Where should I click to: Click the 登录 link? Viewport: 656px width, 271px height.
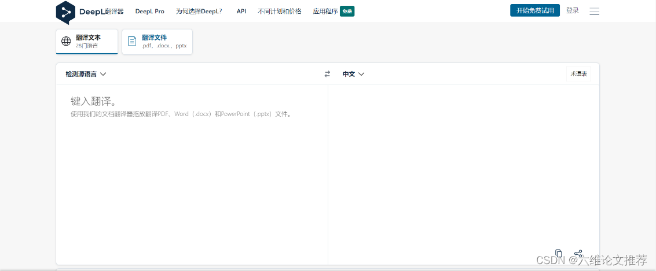(572, 10)
